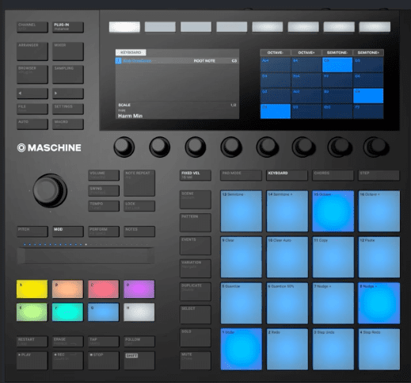Screen dimensions: 411x383
Task: Click the large 4-D encoder knob
Action: (x=50, y=190)
